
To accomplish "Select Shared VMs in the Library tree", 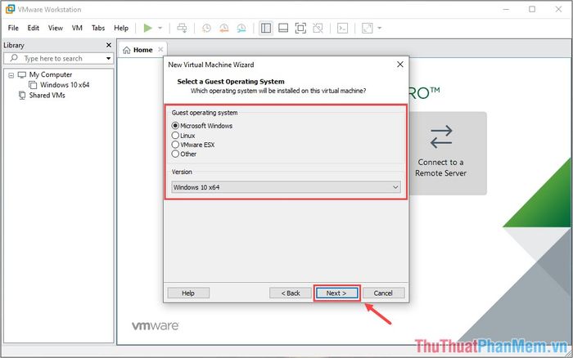I will [47, 96].
